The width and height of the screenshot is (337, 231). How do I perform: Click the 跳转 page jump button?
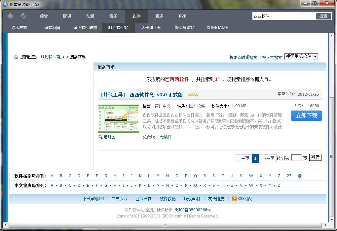point(315,157)
